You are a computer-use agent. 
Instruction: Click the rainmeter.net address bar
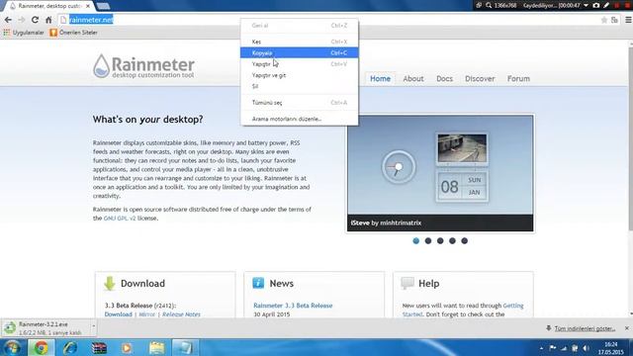coord(329,20)
